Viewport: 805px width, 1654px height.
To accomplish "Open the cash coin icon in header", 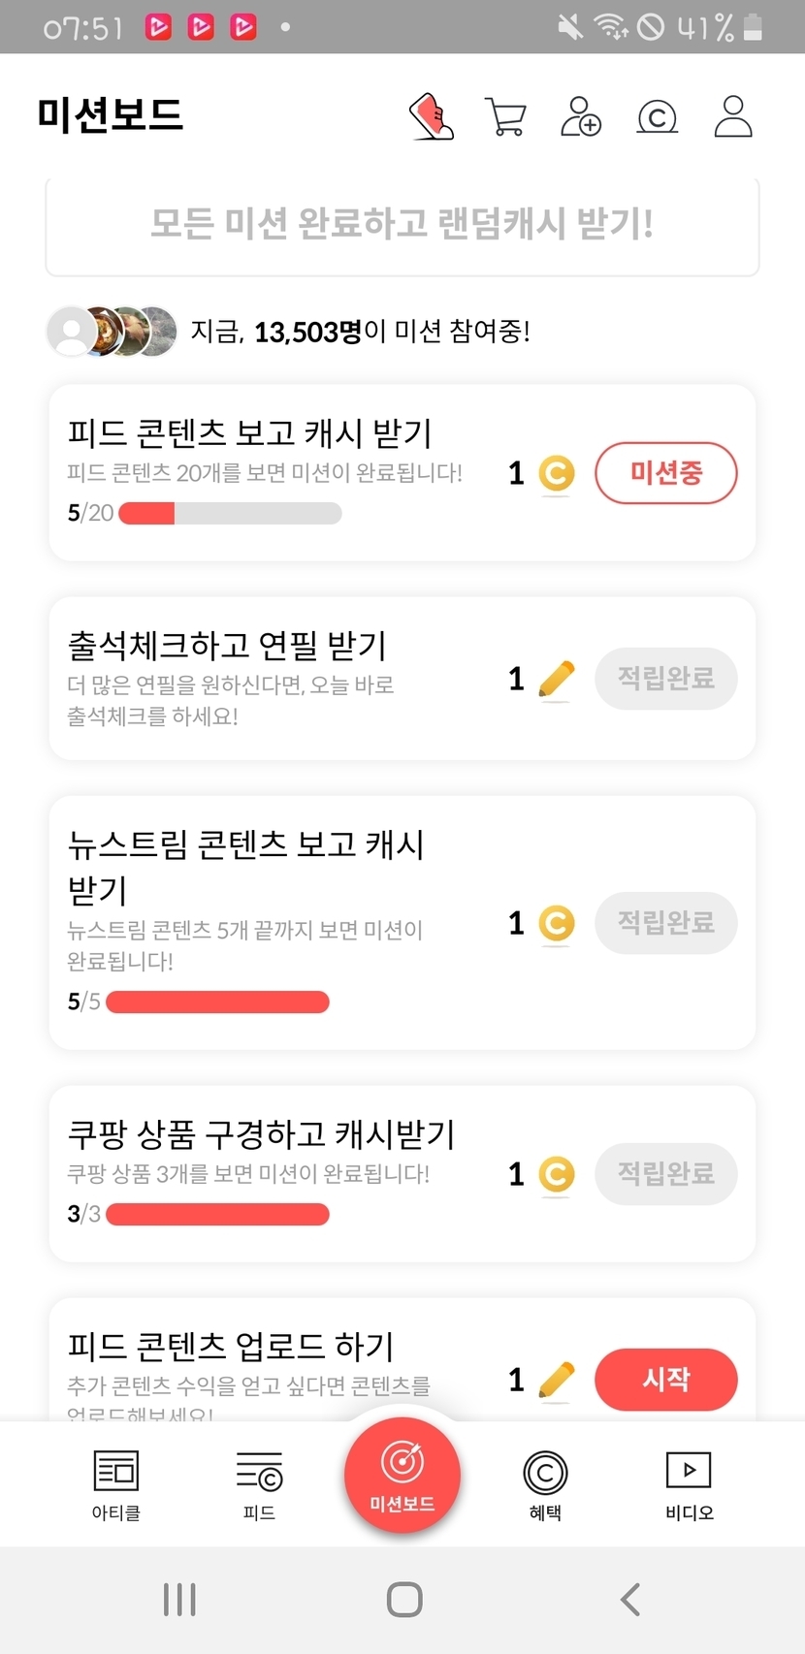I will coord(657,117).
